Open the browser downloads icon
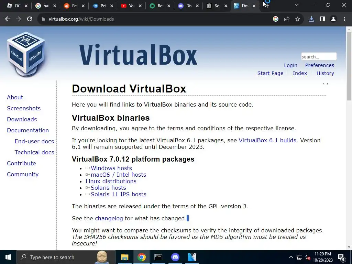The image size is (352, 264). (311, 19)
